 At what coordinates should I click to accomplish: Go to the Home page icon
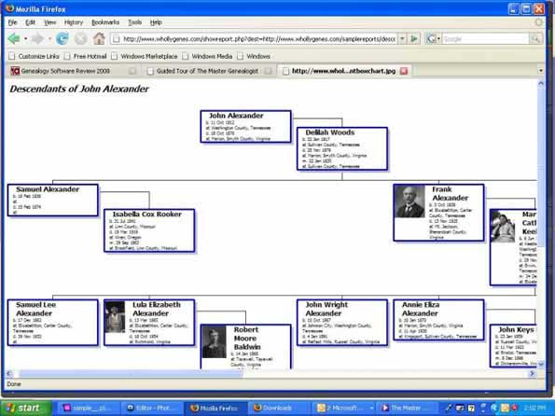(99, 38)
